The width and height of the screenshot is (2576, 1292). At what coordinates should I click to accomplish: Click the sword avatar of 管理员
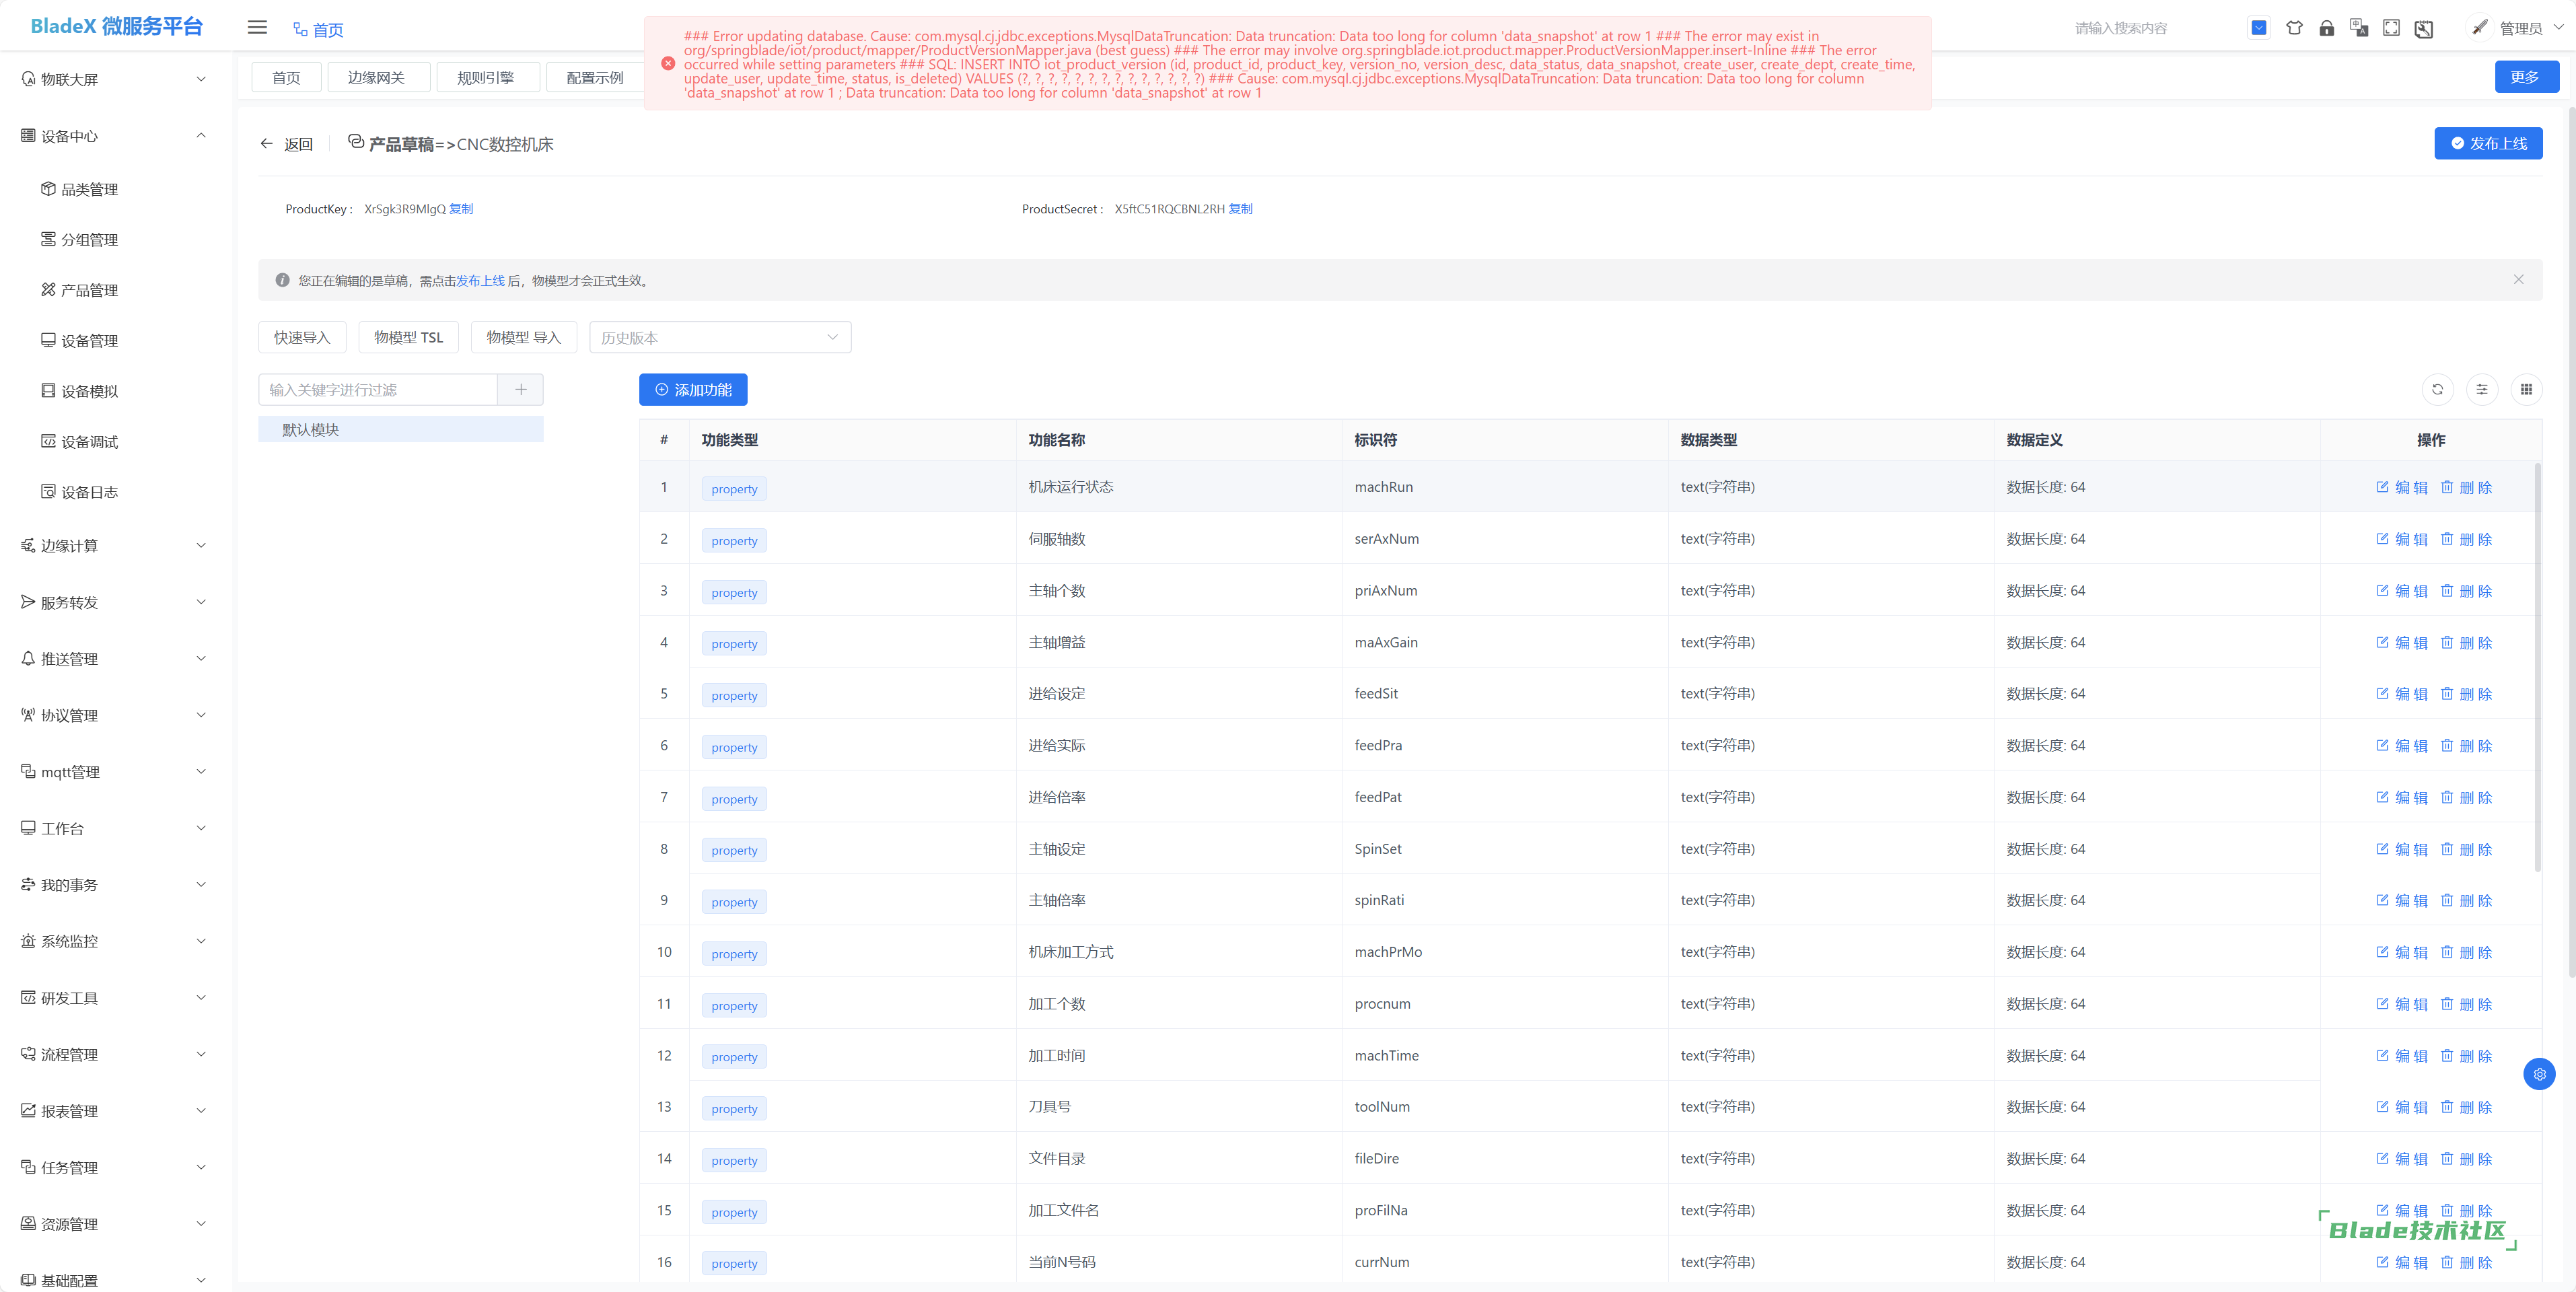2480,28
